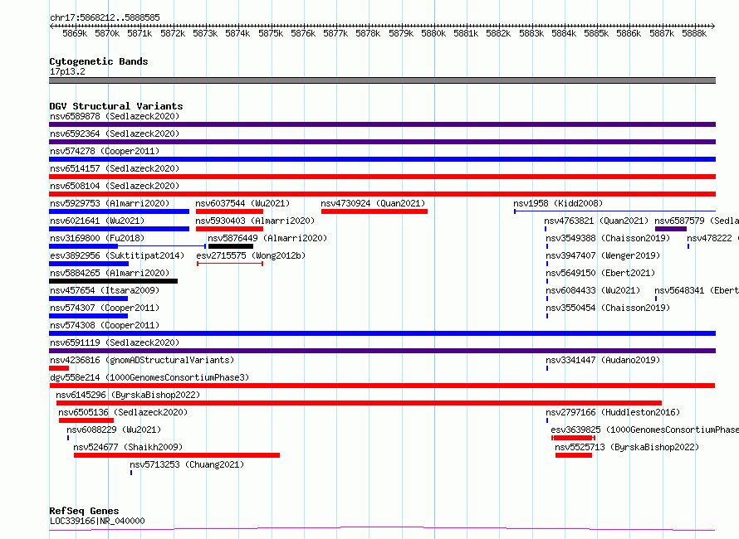Click nsv3550454 (Chaisson2019) label
The height and width of the screenshot is (539, 739).
point(608,308)
